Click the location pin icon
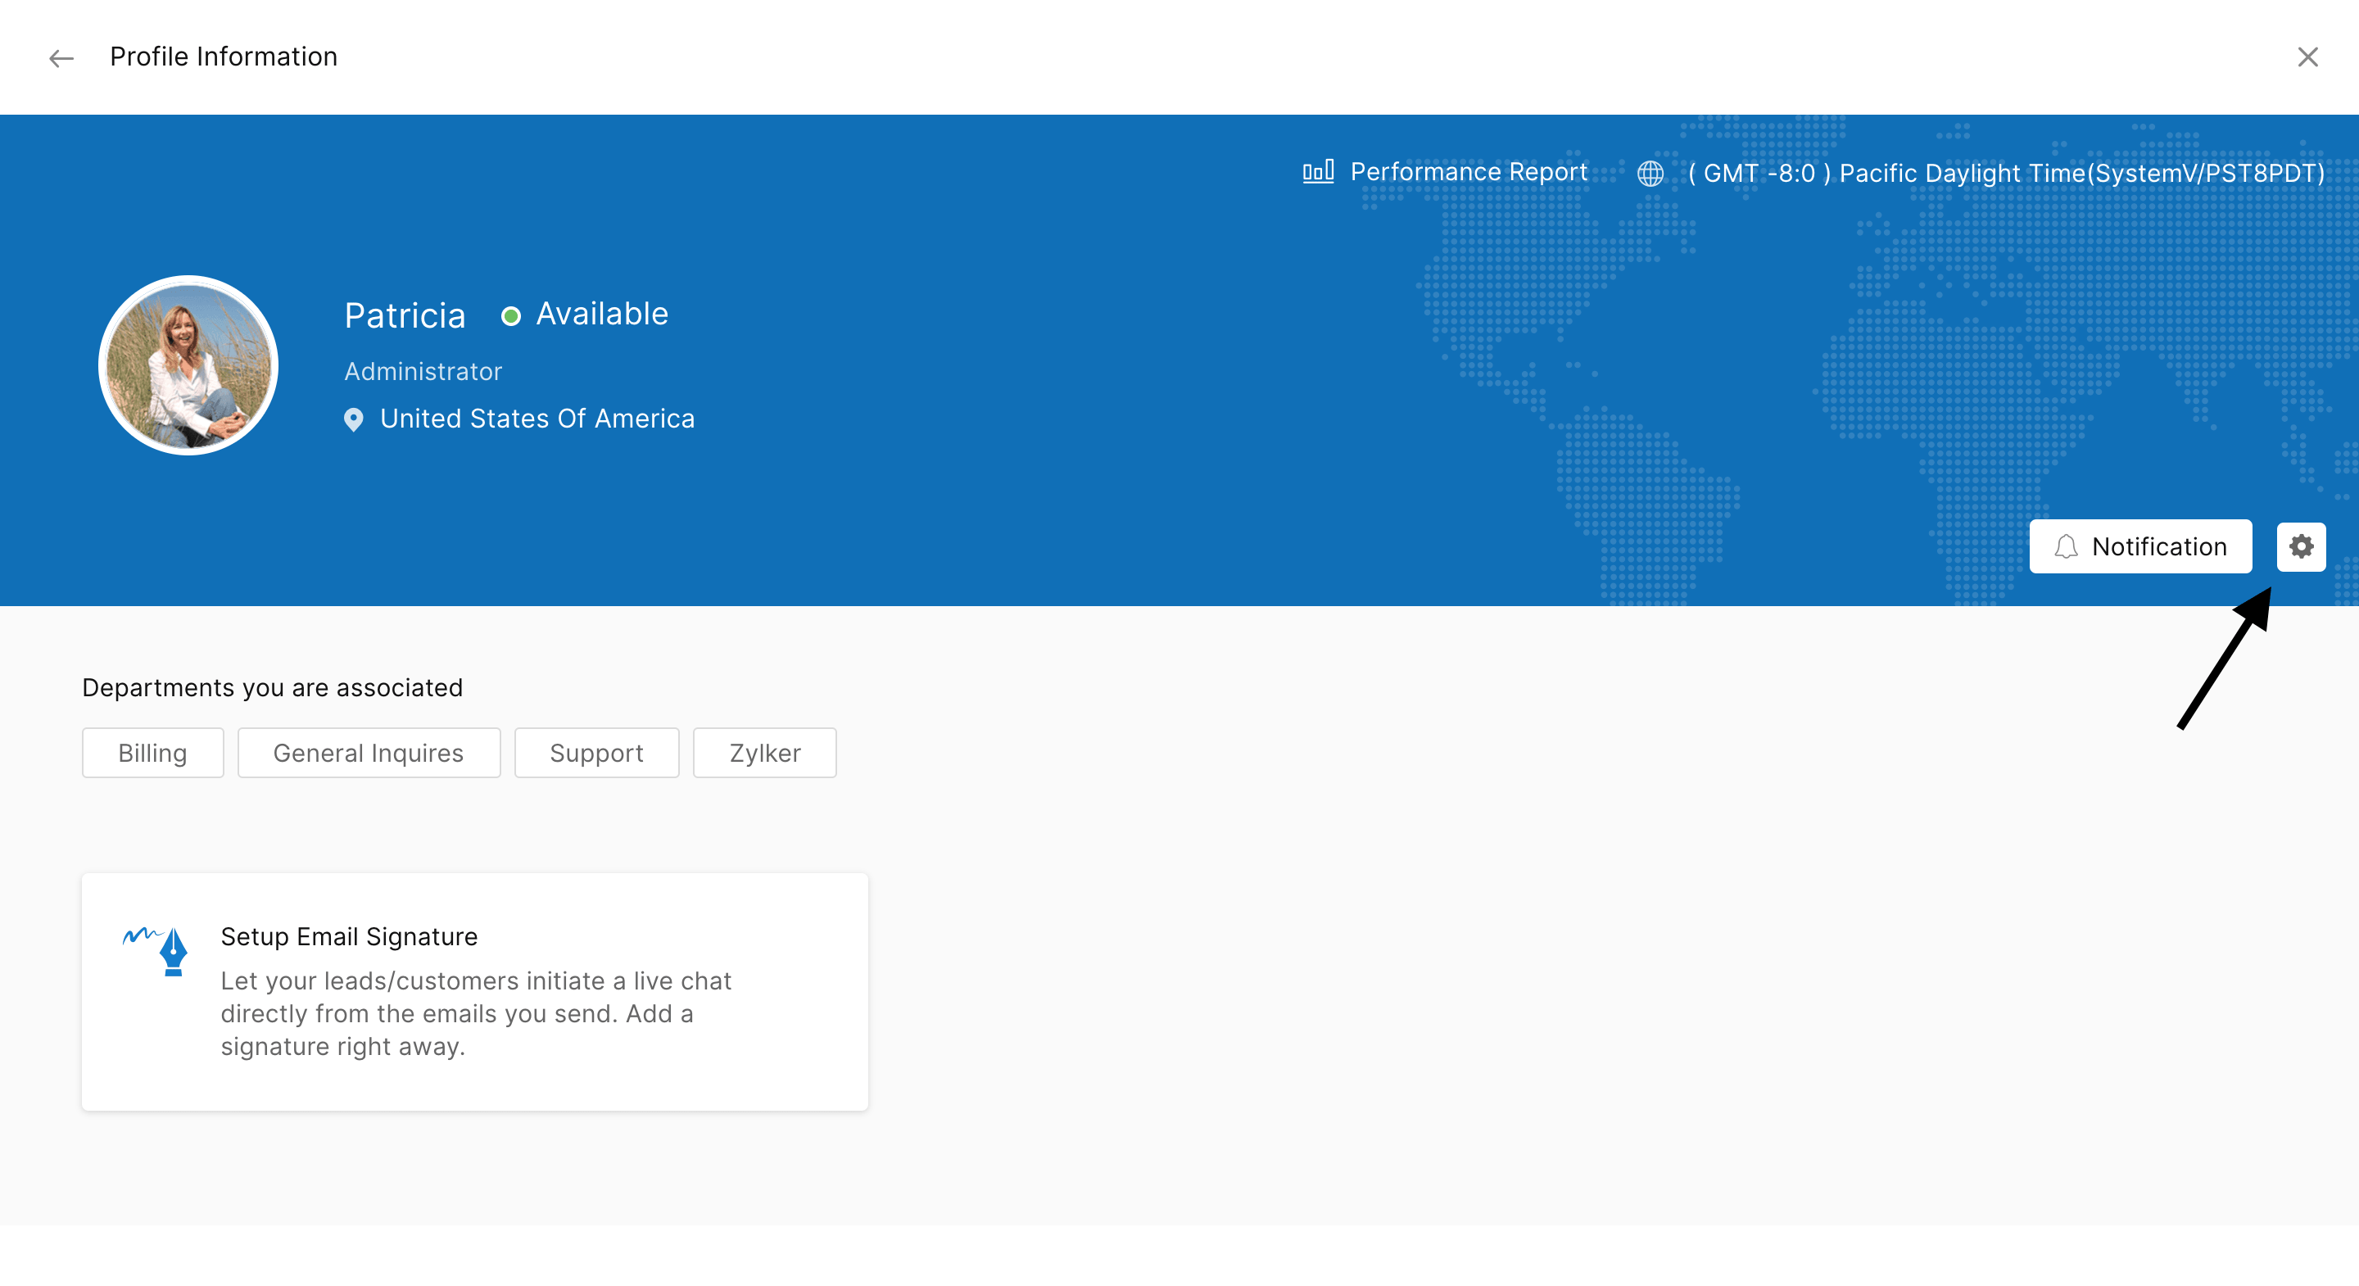This screenshot has height=1286, width=2359. click(x=354, y=419)
